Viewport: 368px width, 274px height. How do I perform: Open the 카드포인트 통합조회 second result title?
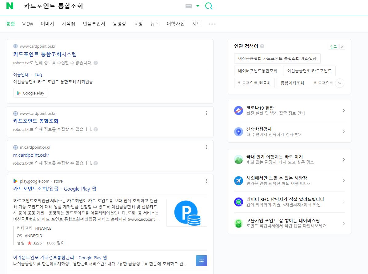coord(36,121)
